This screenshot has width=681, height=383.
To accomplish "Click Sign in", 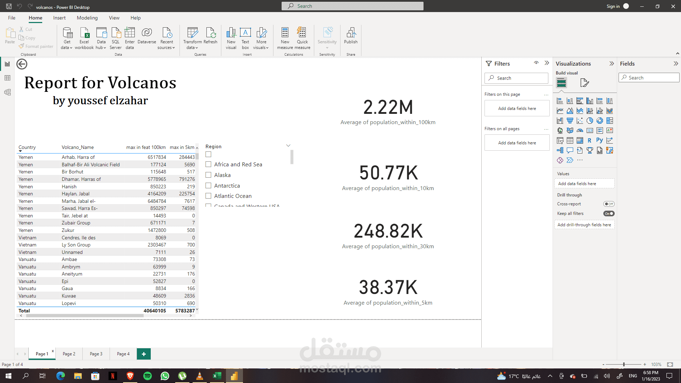I will click(613, 6).
